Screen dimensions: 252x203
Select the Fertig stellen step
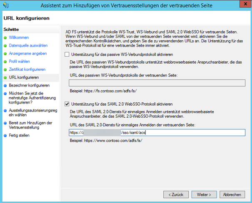[x=19, y=135]
